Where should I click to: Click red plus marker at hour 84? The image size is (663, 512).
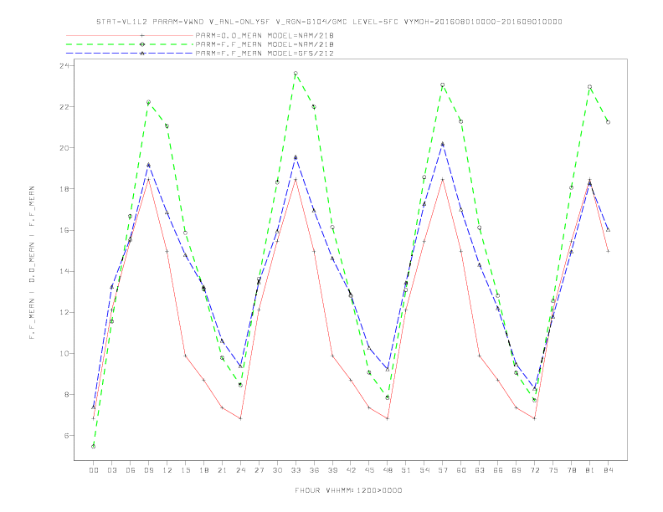[608, 251]
